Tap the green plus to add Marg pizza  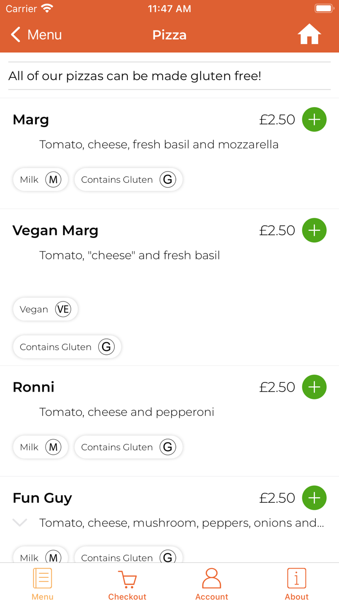(x=314, y=119)
